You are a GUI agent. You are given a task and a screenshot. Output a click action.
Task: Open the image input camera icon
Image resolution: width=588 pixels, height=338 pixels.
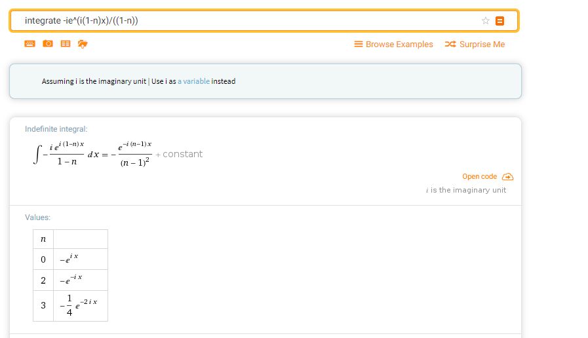coord(48,44)
